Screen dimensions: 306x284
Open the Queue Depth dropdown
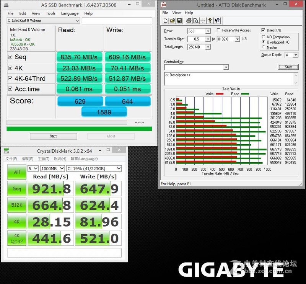tap(296, 55)
